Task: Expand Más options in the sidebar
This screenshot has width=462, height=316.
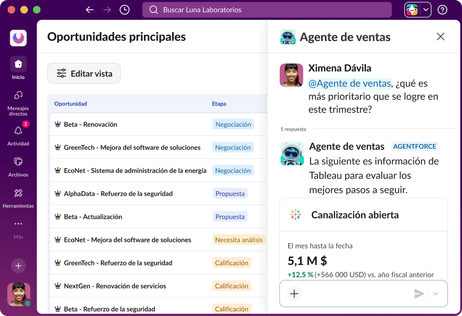Action: (18, 224)
